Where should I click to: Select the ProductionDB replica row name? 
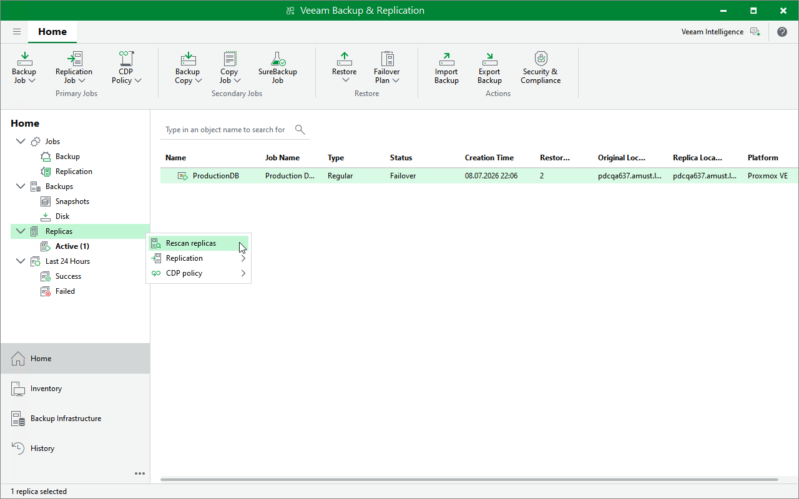point(215,176)
